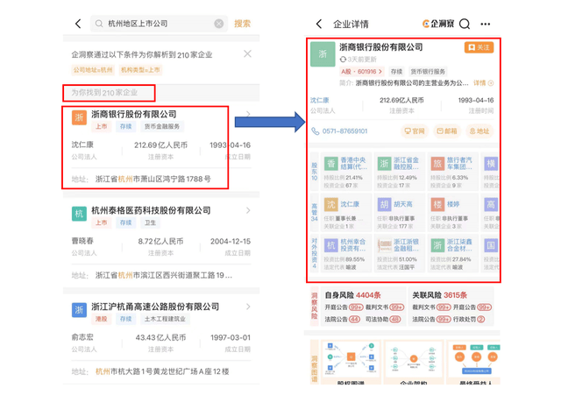
Task: Dismiss the 企洞察 parsing banner
Action: tap(247, 54)
